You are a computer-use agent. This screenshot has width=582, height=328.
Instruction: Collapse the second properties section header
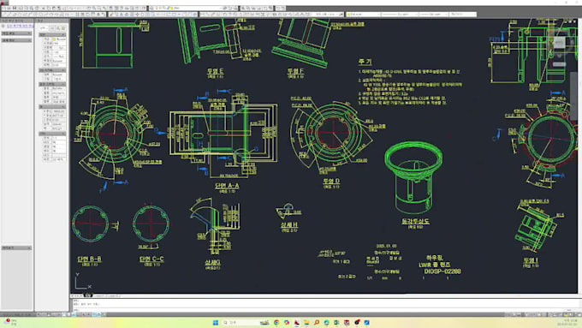click(52, 70)
